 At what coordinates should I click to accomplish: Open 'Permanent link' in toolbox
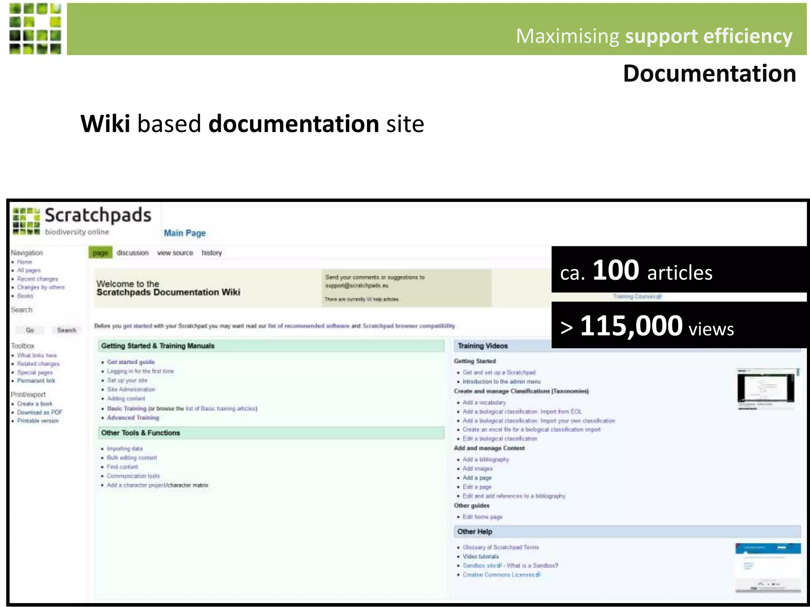36,381
